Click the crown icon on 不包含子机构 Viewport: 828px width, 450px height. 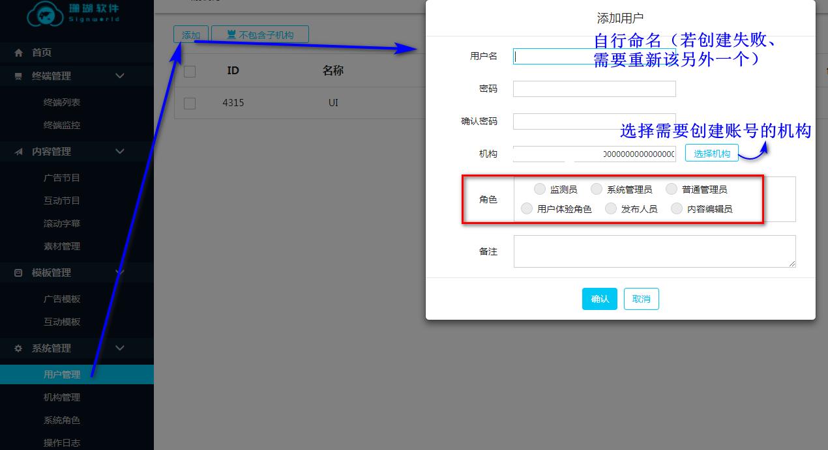tap(231, 34)
